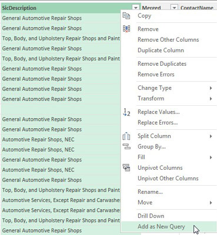Choose Group By... menu entry
This screenshot has width=217, height=235.
169,147
